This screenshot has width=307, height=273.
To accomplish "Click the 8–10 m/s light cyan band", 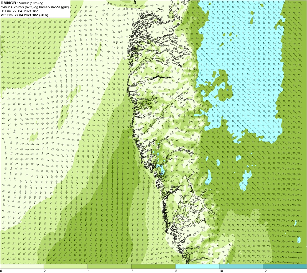I will (x=197, y=266).
